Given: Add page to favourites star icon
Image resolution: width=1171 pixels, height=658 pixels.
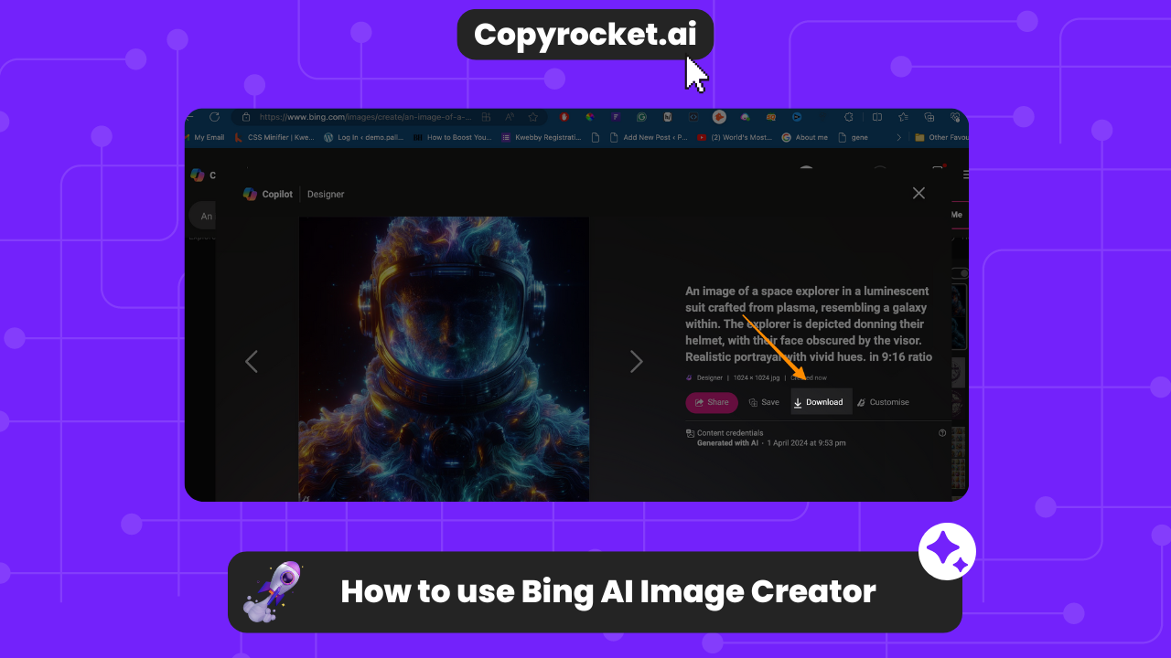Looking at the screenshot, I should coord(532,117).
